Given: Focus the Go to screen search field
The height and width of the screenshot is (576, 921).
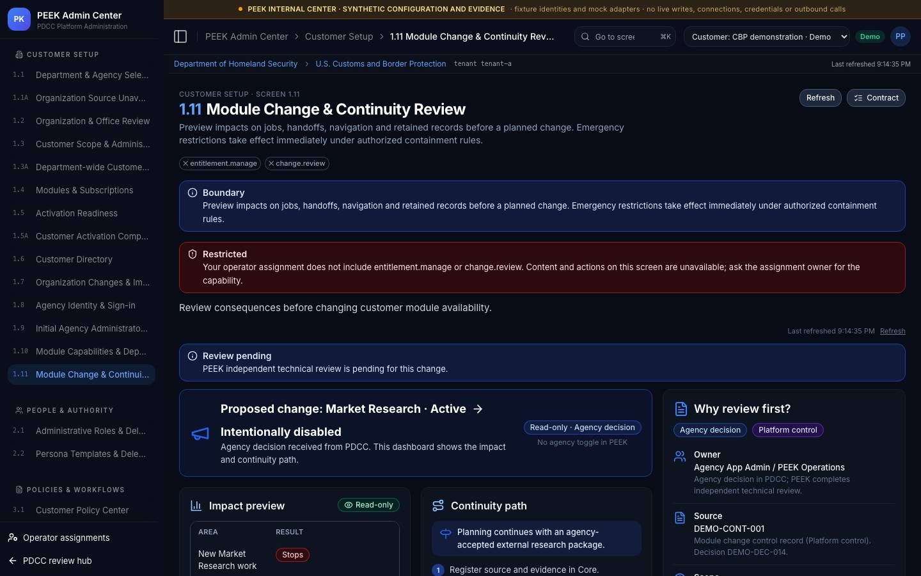Looking at the screenshot, I should tap(625, 36).
